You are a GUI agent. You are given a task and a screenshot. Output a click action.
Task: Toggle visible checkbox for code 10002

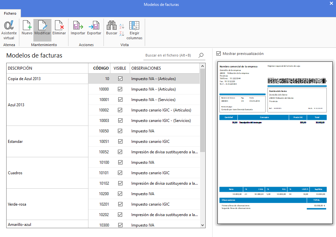(x=120, y=110)
